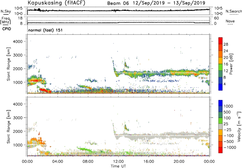Viewport: 242px width, 168px height.
Task: Click the '08:00' tick on the time axis
Action: (x=88, y=162)
